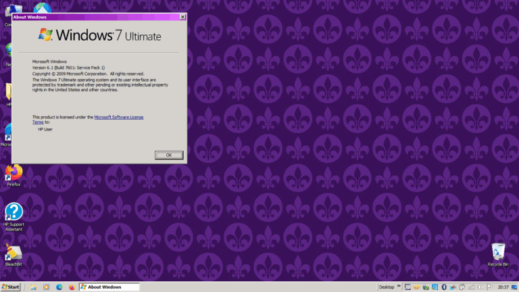Click the Windows 7 Ultimate logo banner
Screen dimensions: 519x292
pos(99,35)
